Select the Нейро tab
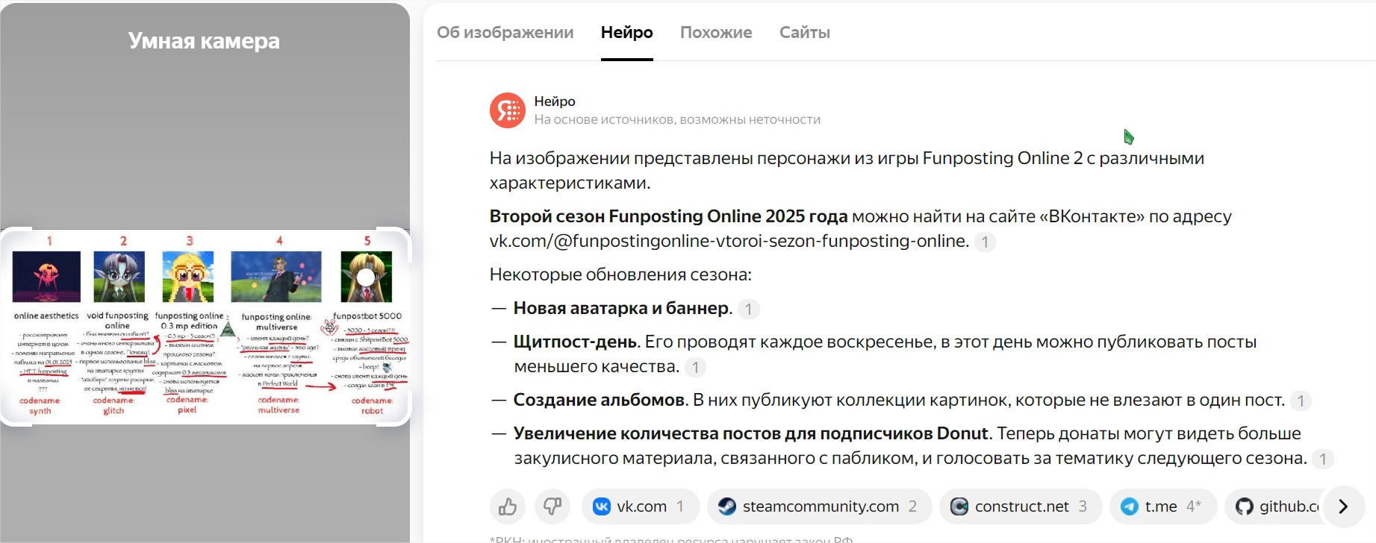Viewport: 1376px width, 543px height. tap(626, 32)
